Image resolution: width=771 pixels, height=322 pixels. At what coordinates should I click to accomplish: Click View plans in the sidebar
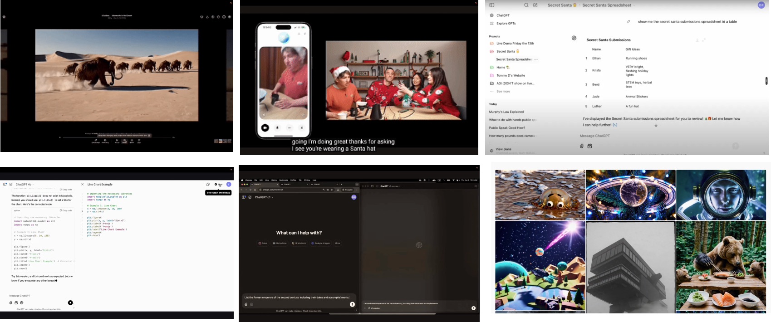503,149
